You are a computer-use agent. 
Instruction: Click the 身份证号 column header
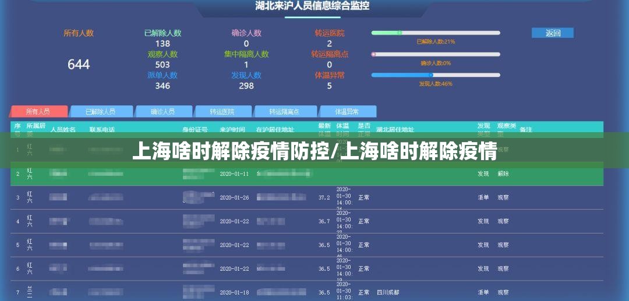pyautogui.click(x=195, y=129)
